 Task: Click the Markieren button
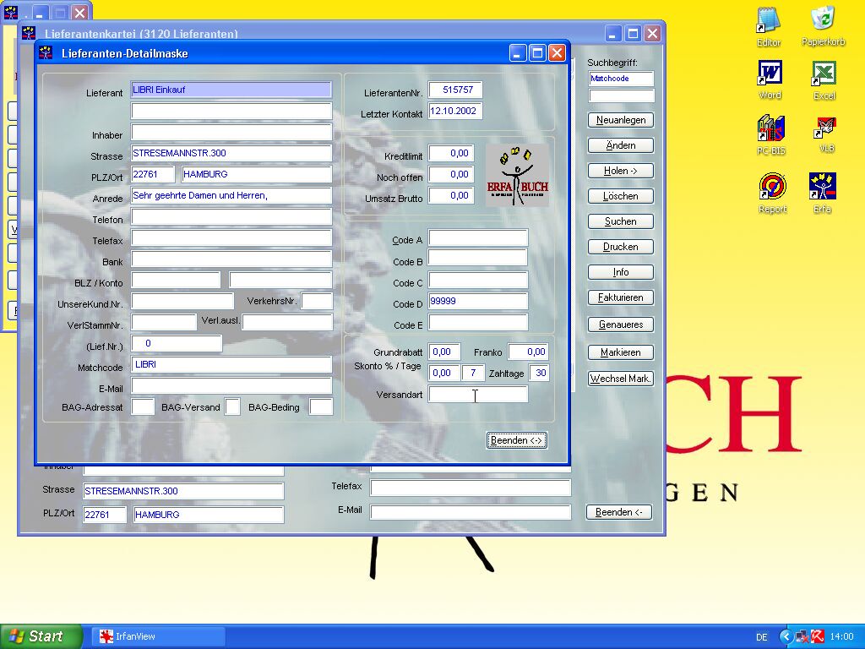pyautogui.click(x=621, y=352)
